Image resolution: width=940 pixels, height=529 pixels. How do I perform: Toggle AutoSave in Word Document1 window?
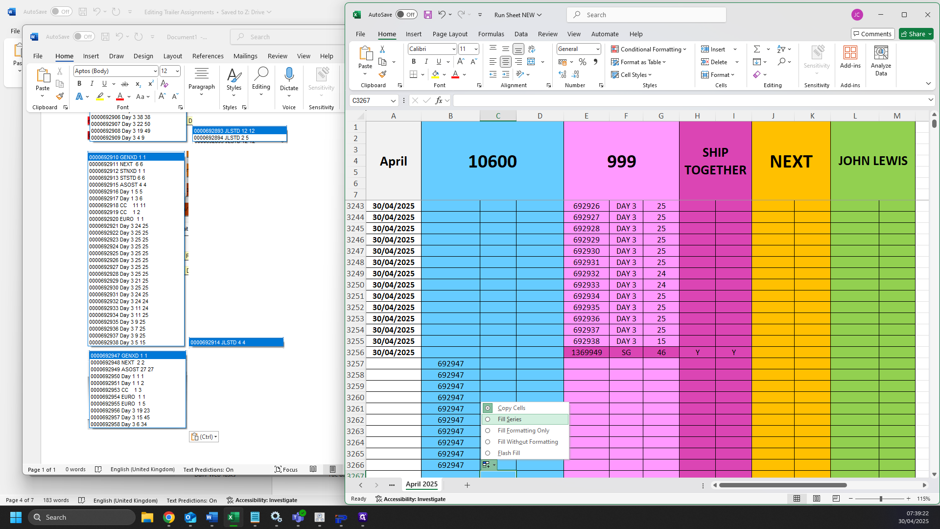click(84, 37)
